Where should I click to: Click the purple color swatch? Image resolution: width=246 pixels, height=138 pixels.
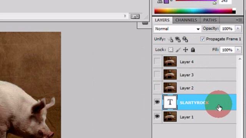(166, 2)
